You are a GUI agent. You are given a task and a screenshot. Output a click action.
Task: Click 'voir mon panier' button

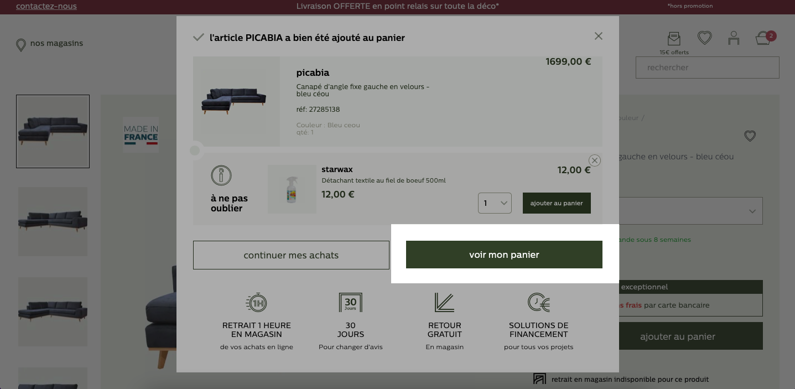504,255
